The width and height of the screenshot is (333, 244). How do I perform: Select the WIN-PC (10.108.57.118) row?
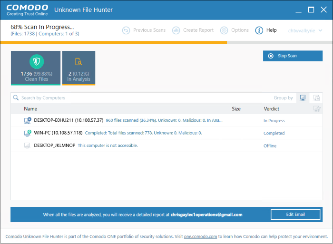(x=166, y=133)
